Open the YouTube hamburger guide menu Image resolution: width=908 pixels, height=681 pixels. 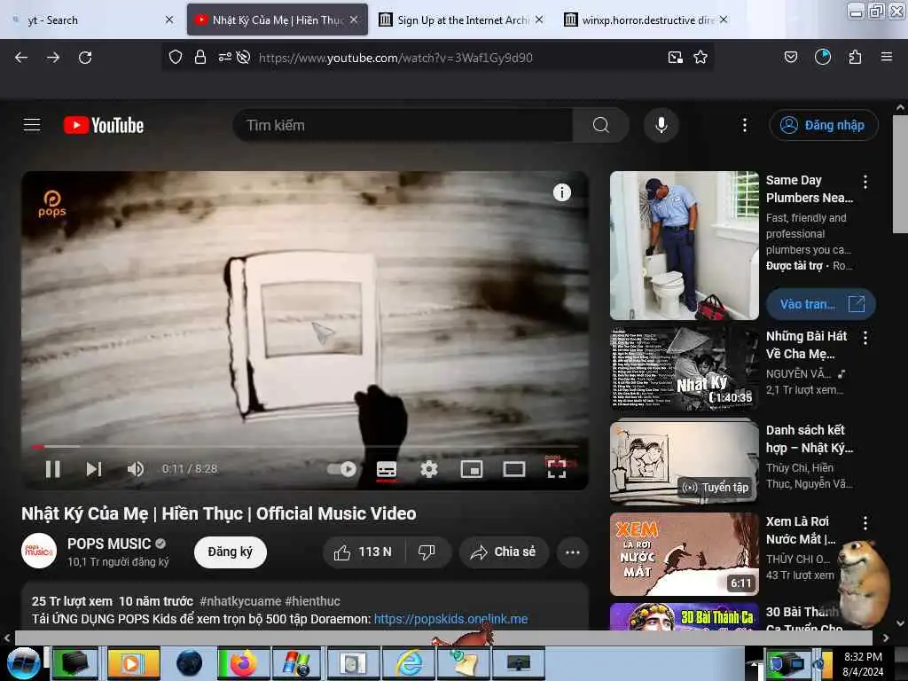(32, 125)
